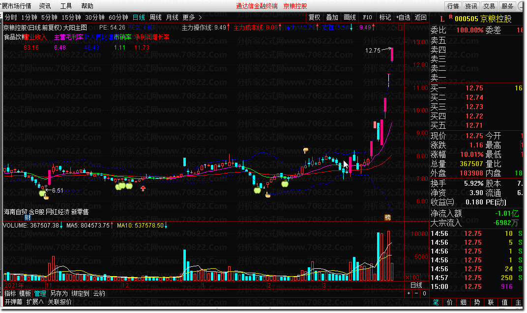Click the red up-arrow signal marker on chart
This screenshot has width=527, height=313.
pos(143,188)
